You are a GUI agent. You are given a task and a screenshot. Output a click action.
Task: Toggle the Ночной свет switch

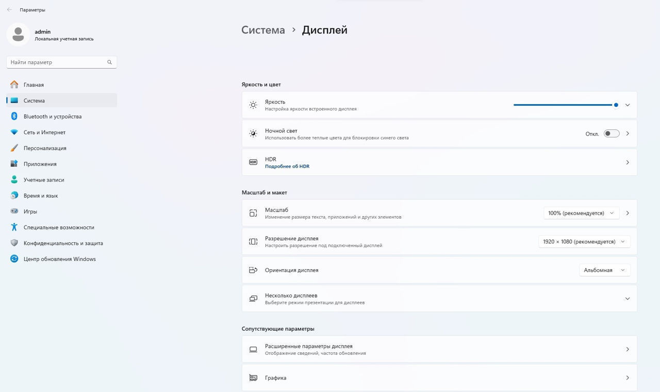(611, 134)
